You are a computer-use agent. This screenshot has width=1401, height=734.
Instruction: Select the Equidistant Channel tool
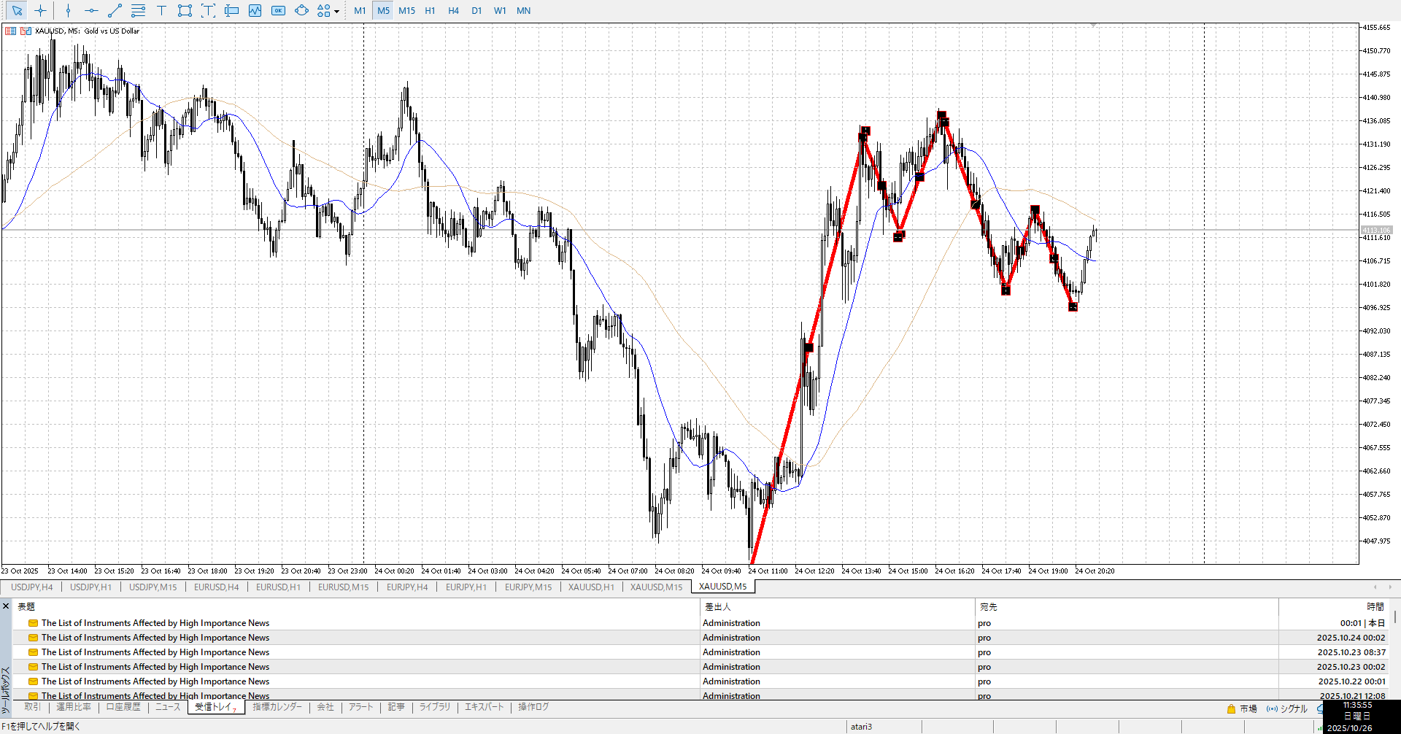pos(138,11)
